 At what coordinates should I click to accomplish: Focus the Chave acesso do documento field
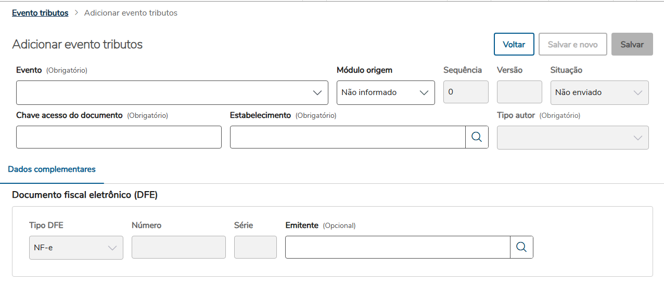coord(119,137)
